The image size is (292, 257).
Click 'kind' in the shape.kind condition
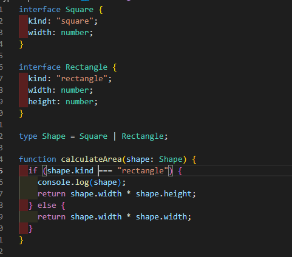[x=84, y=171]
